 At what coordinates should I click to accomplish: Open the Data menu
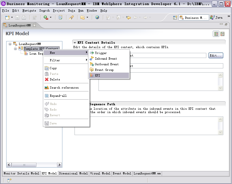point(71,10)
